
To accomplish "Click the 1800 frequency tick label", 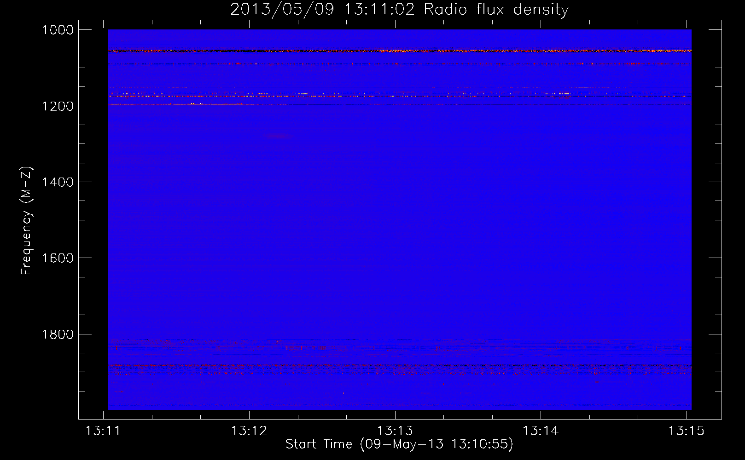I will point(58,334).
